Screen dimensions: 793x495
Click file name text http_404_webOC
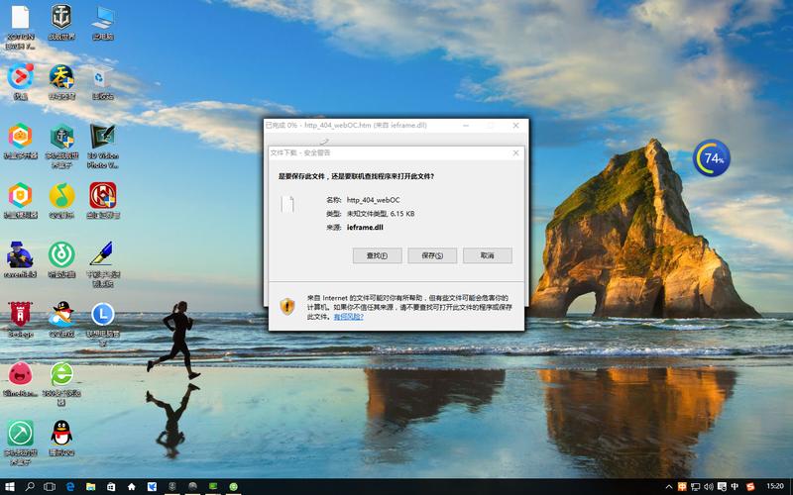pyautogui.click(x=374, y=200)
